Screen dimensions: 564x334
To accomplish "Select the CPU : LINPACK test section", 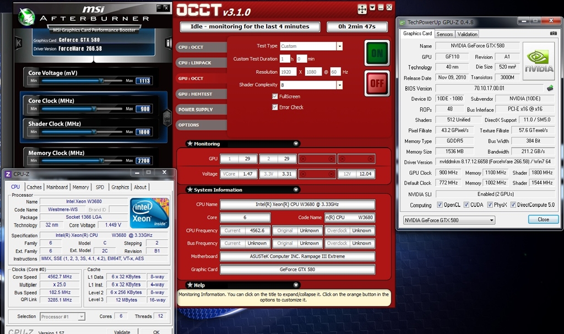I will pos(194,63).
